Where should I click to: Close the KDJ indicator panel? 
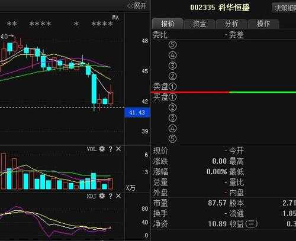click(x=118, y=196)
